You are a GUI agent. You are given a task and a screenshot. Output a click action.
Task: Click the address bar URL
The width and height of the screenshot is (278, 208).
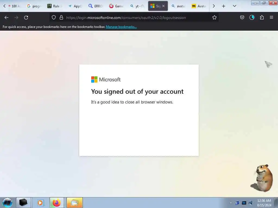pos(126,18)
